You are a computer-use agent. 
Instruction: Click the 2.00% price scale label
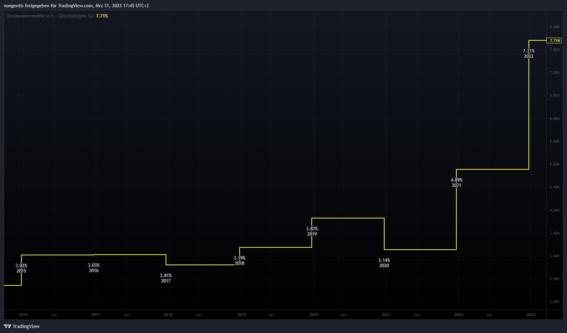click(x=554, y=302)
